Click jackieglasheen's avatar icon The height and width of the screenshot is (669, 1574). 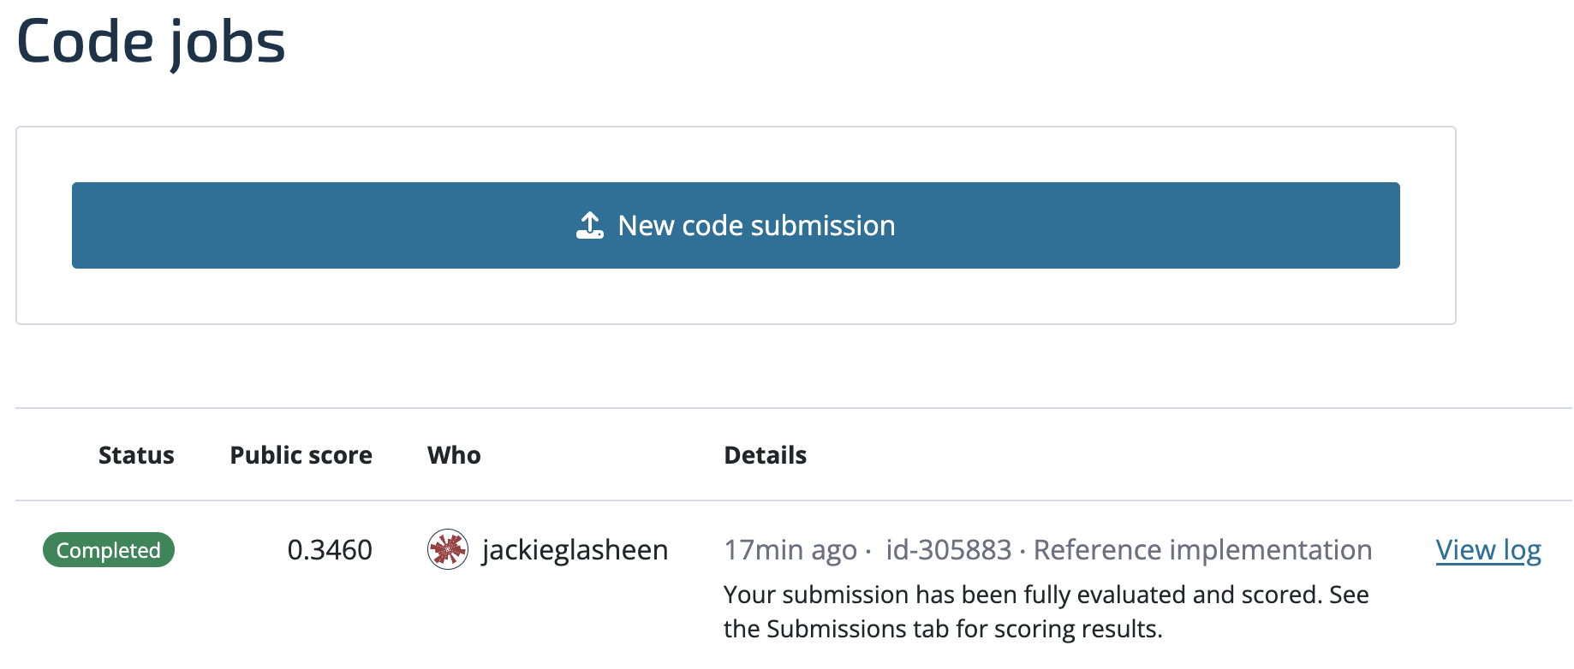point(447,550)
